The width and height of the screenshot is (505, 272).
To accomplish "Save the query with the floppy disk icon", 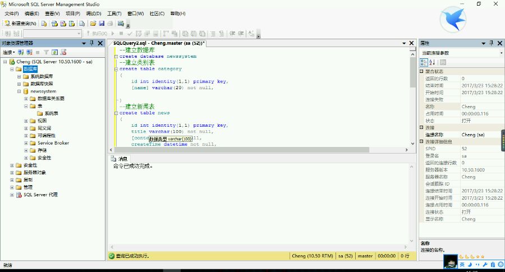I will [102, 24].
